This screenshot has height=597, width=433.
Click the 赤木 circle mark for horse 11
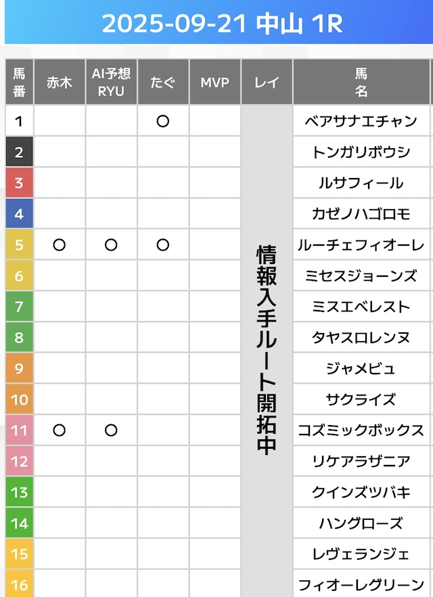[x=59, y=430]
